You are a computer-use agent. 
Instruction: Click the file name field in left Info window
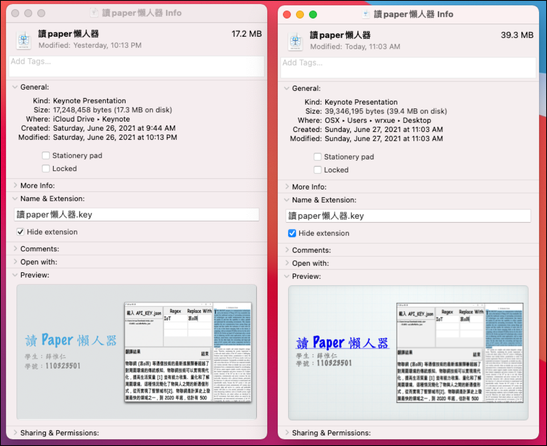[x=137, y=215]
